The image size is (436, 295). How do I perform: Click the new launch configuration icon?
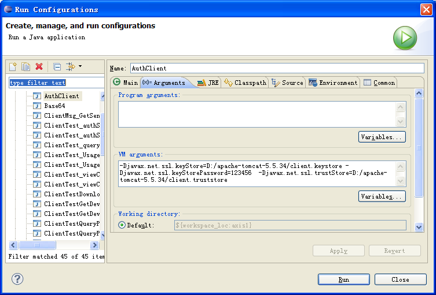click(13, 67)
